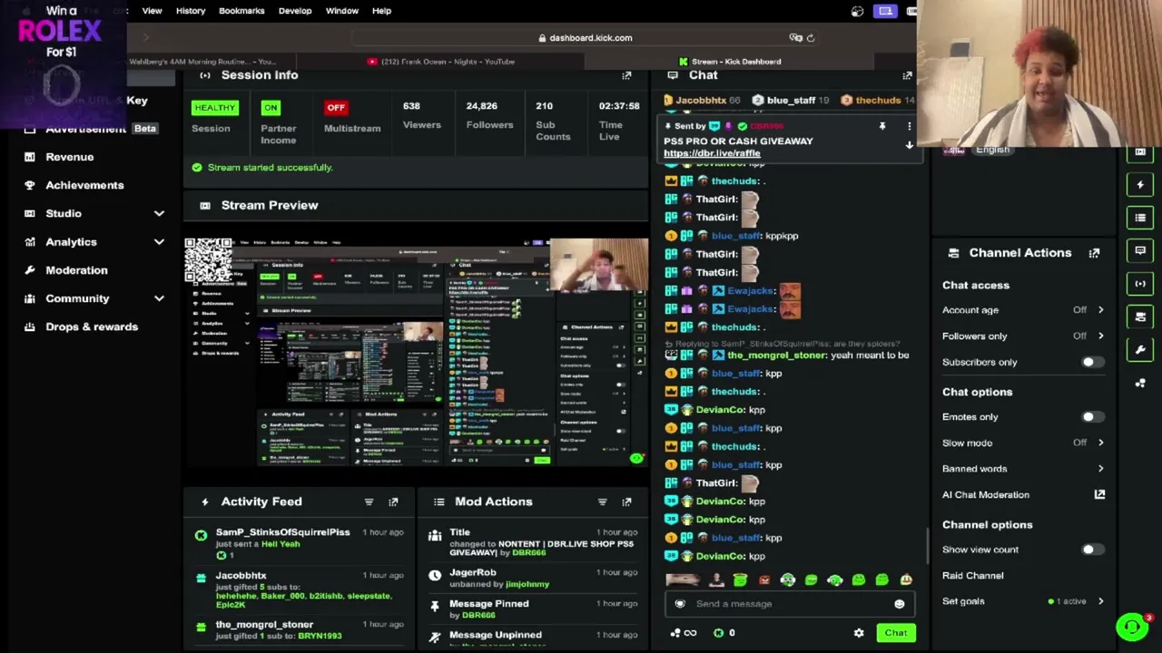This screenshot has height=653, width=1162.
Task: Switch to Stream Kick Dashboard tab
Action: [730, 62]
